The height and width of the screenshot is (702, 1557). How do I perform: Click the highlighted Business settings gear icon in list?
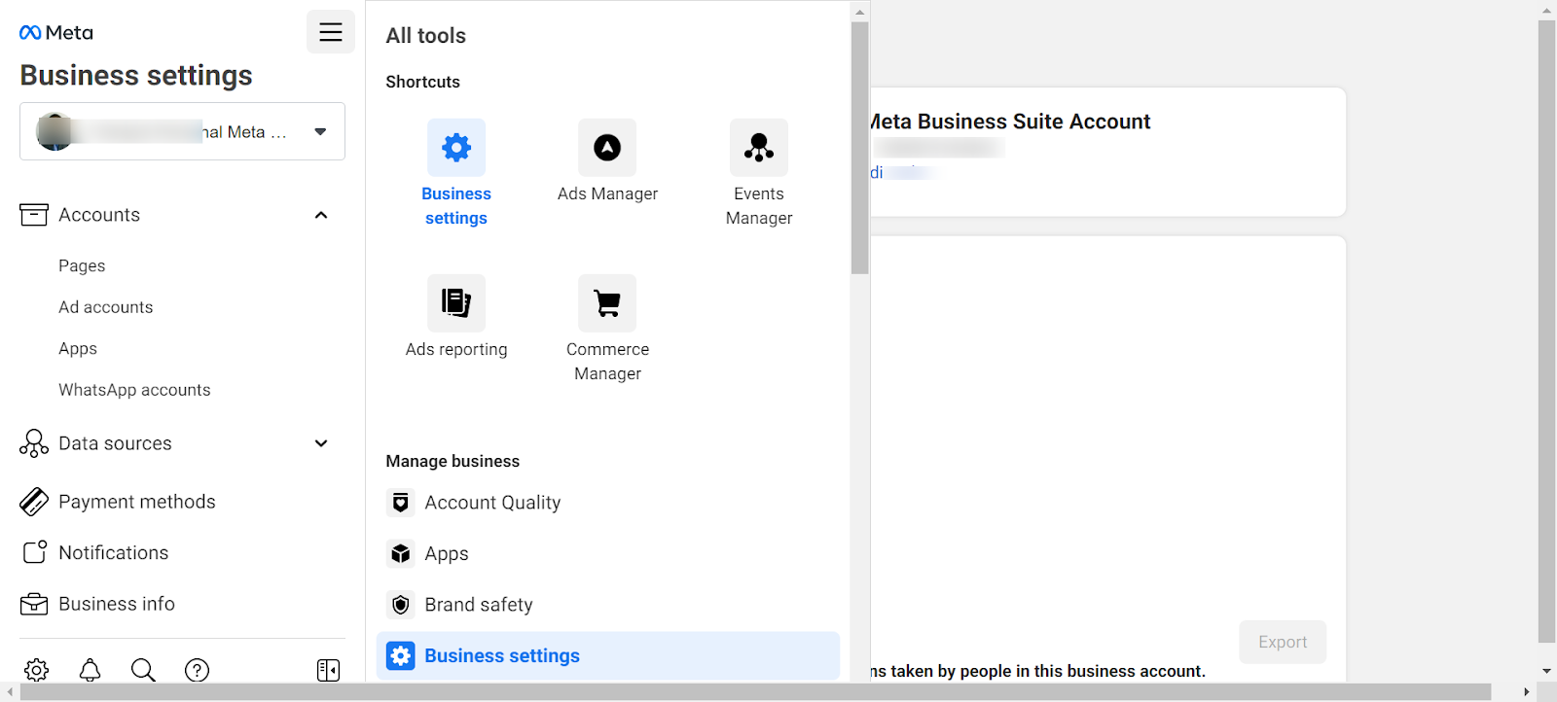401,656
